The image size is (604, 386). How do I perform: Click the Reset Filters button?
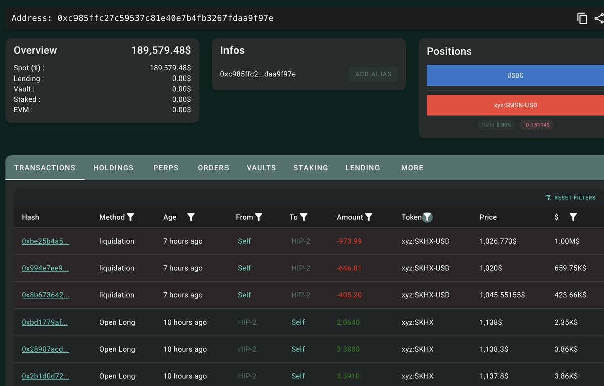(x=571, y=198)
